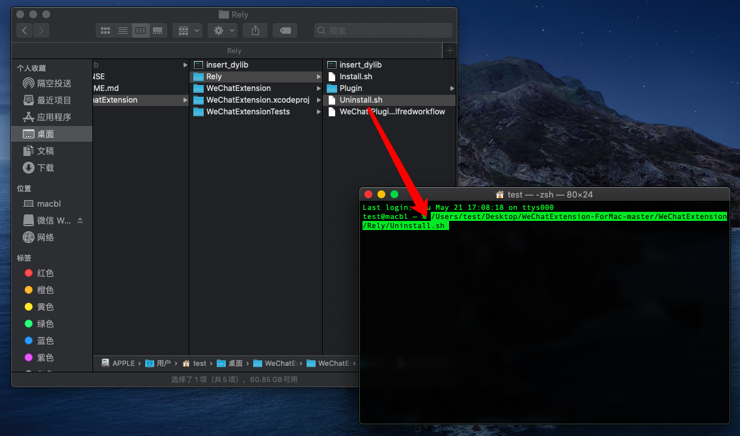The width and height of the screenshot is (740, 436).
Task: Click APPLE in the path bar
Action: coord(118,363)
